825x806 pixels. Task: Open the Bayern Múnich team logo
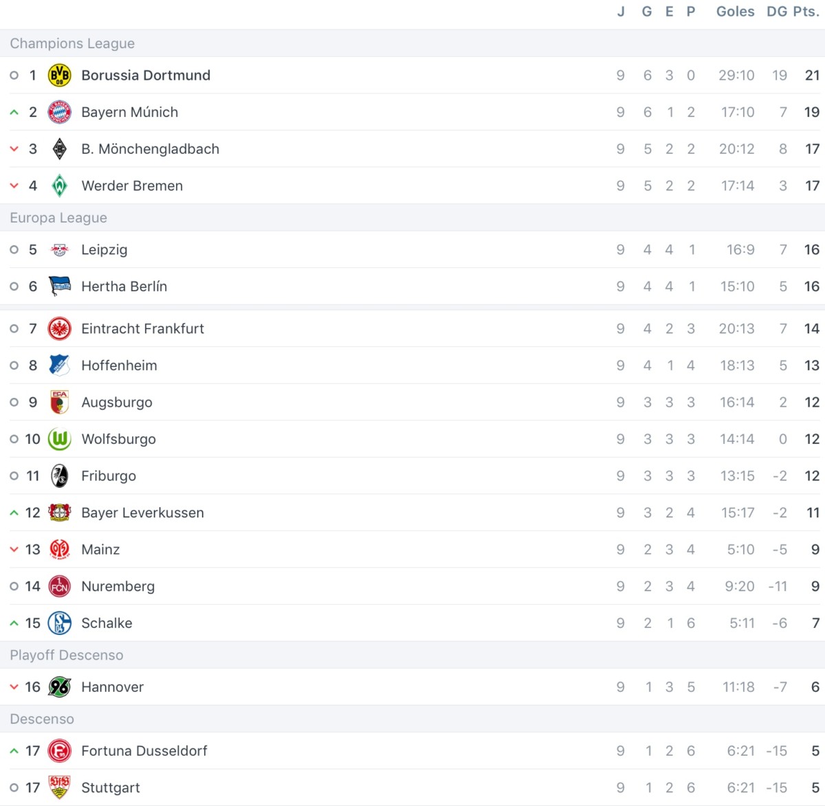[x=60, y=112]
